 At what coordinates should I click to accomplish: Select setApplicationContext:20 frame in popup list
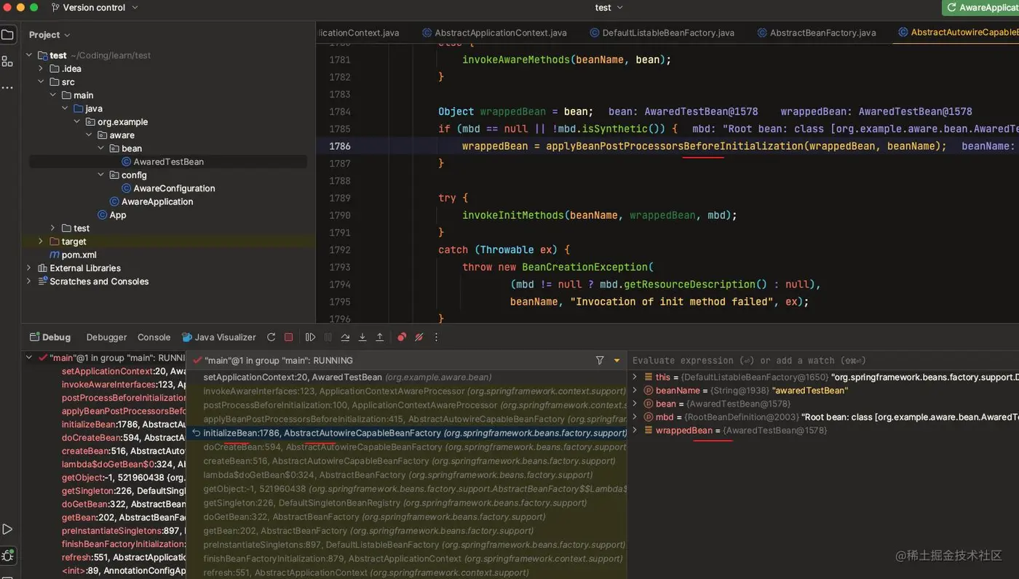point(406,377)
